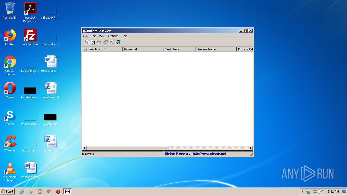The image size is (347, 195).
Task: Click the BulletsPassView taskbar button
Action: click(x=68, y=191)
